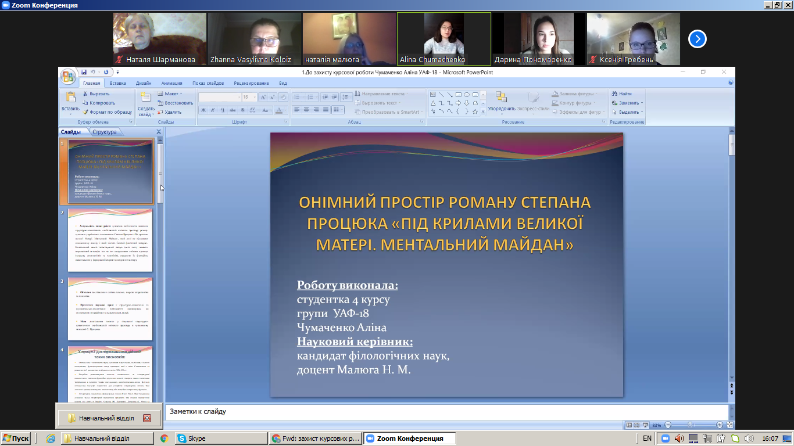Select slide 2 thumbnail in slides pane
The height and width of the screenshot is (446, 794).
click(x=110, y=240)
